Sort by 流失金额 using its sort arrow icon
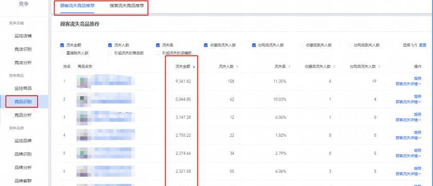The width and height of the screenshot is (433, 186). tap(194, 66)
